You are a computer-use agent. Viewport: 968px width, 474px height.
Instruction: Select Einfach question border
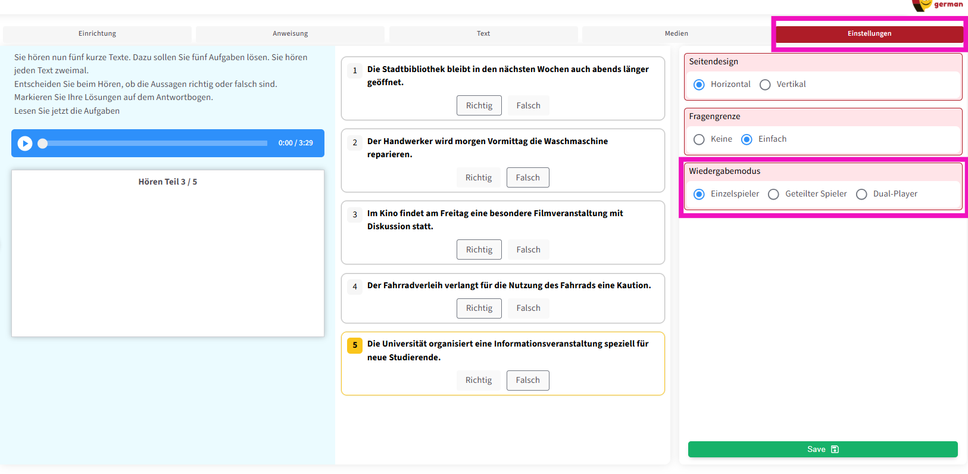coord(747,139)
